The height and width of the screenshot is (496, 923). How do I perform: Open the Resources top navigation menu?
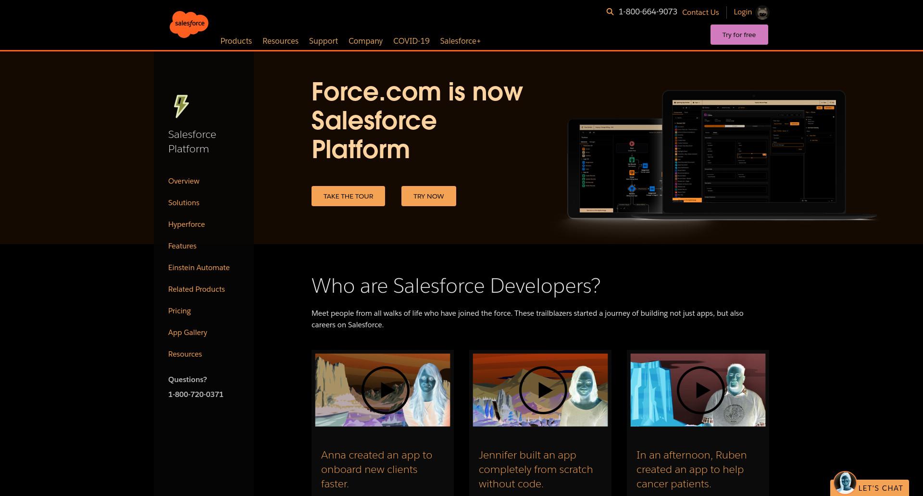point(280,41)
